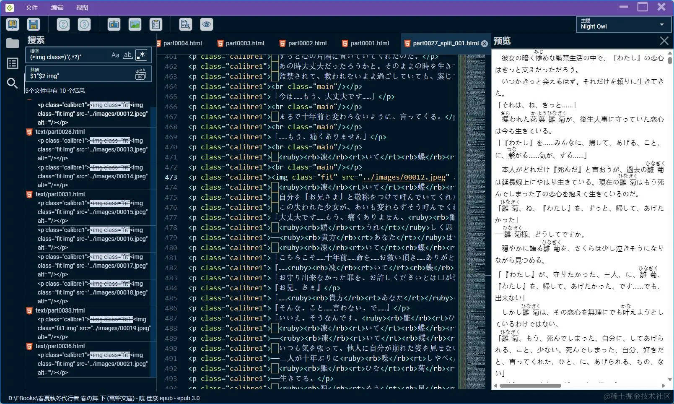The height and width of the screenshot is (404, 674).
Task: Click the Sigil app logo in title bar
Action: [9, 8]
